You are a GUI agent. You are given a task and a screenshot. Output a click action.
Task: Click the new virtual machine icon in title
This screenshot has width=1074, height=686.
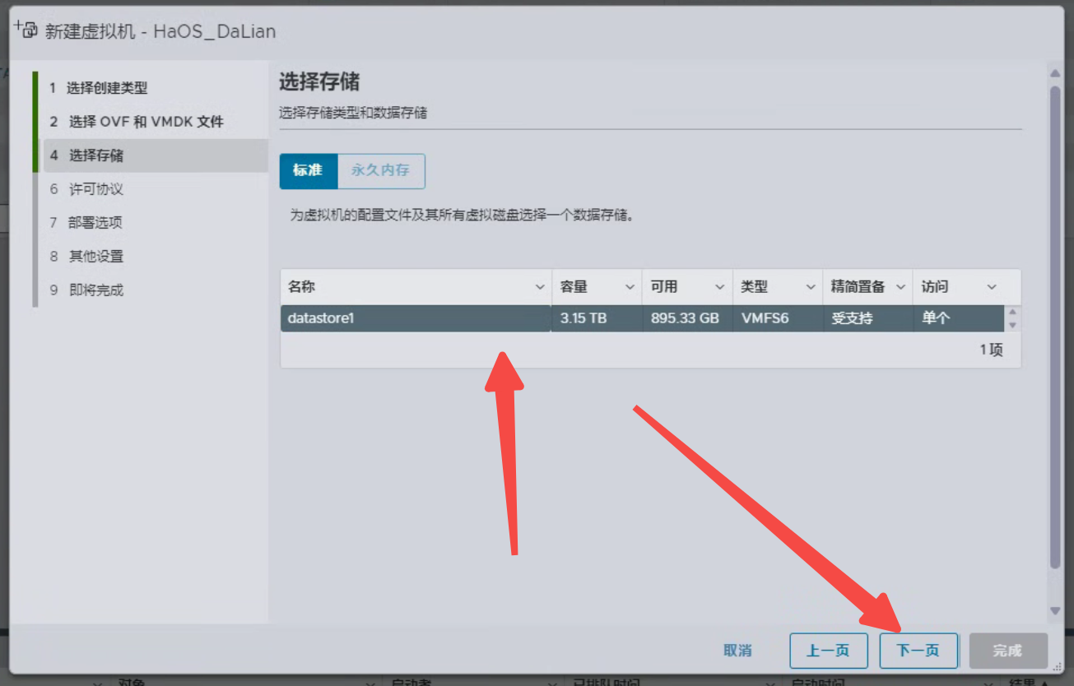point(26,30)
